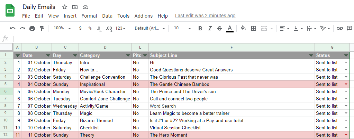The height and width of the screenshot is (139, 354).
Task: Open the borders grid icon
Action: 254,28
